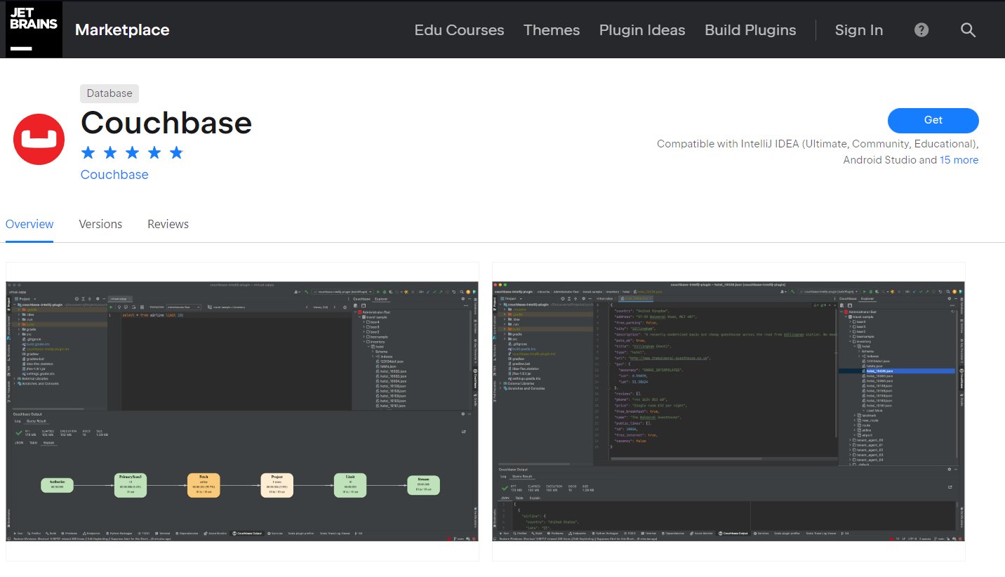Image resolution: width=1005 pixels, height=577 pixels.
Task: Click the 'Compatible with IntelliJ IDEA' text
Action: coord(818,152)
